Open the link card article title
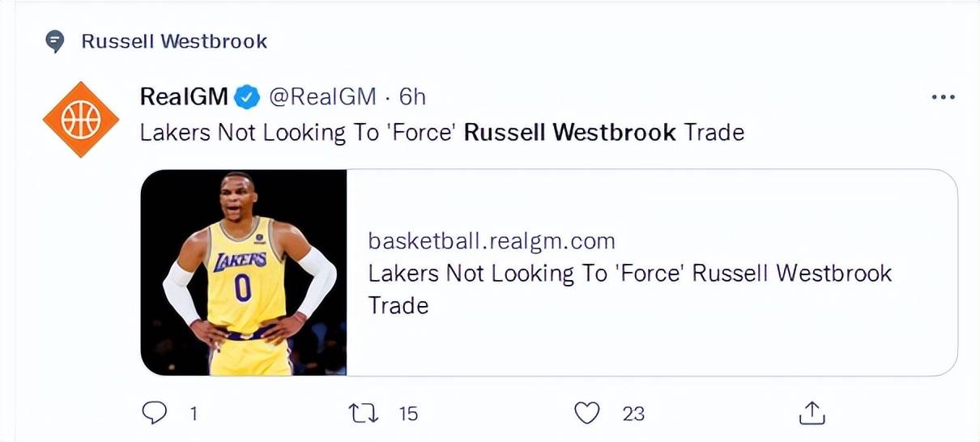 [630, 289]
